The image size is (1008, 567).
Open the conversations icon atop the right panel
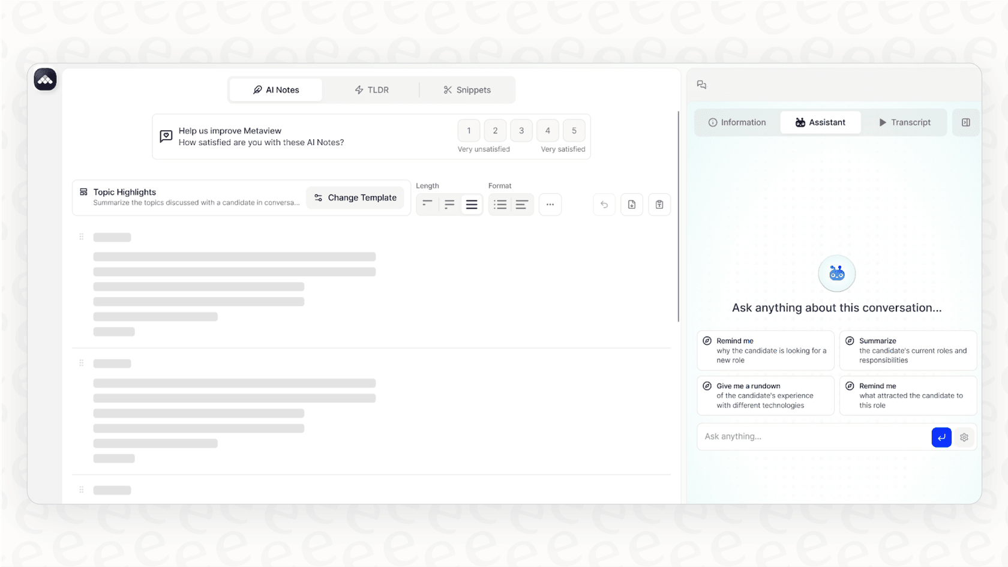701,85
